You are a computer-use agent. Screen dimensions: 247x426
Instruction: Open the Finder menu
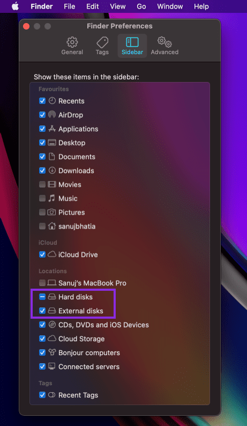click(x=42, y=6)
